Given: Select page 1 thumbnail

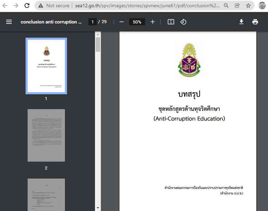Looking at the screenshot, I should click(x=46, y=66).
